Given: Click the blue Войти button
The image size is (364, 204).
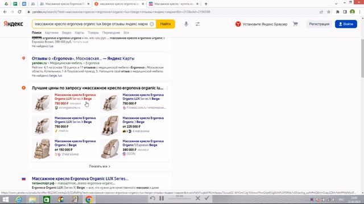Looking at the screenshot, I should pos(346,24).
